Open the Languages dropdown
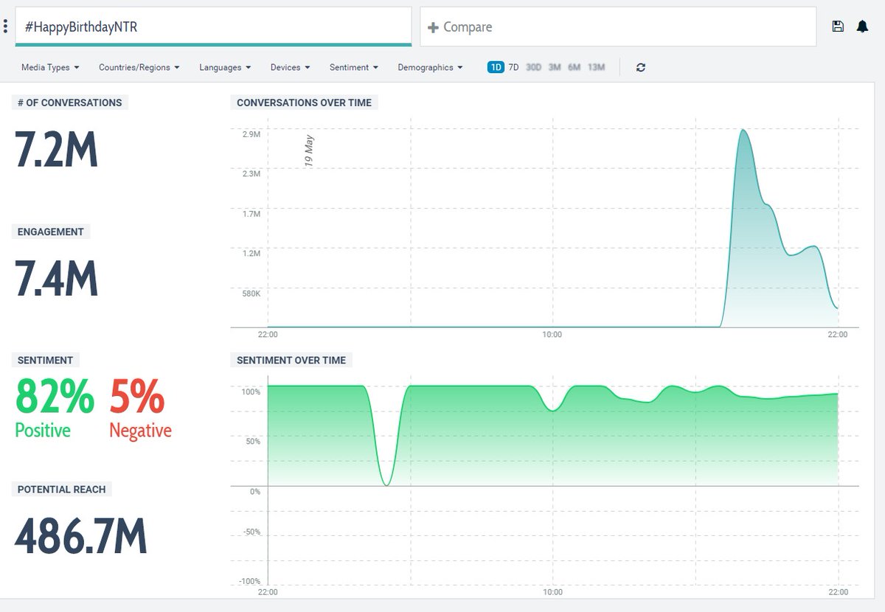 pyautogui.click(x=225, y=67)
